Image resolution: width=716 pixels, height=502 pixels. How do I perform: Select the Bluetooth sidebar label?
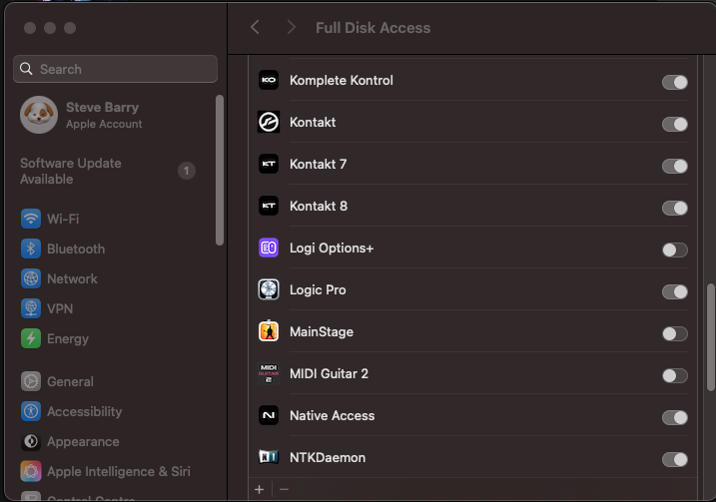tap(76, 250)
